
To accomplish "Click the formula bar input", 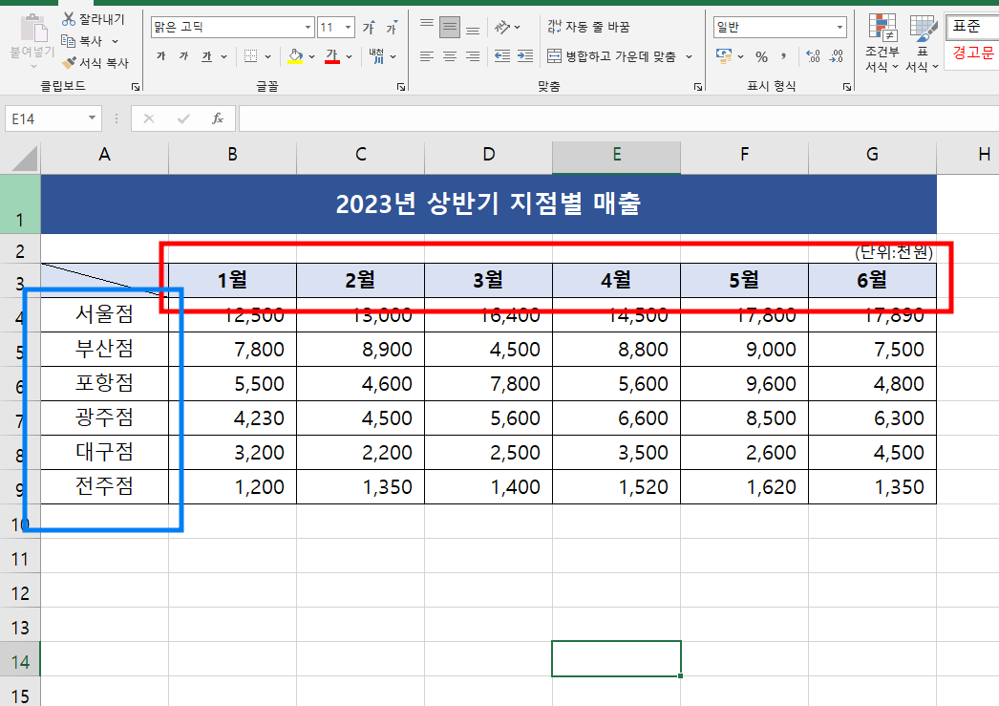I will pos(619,118).
